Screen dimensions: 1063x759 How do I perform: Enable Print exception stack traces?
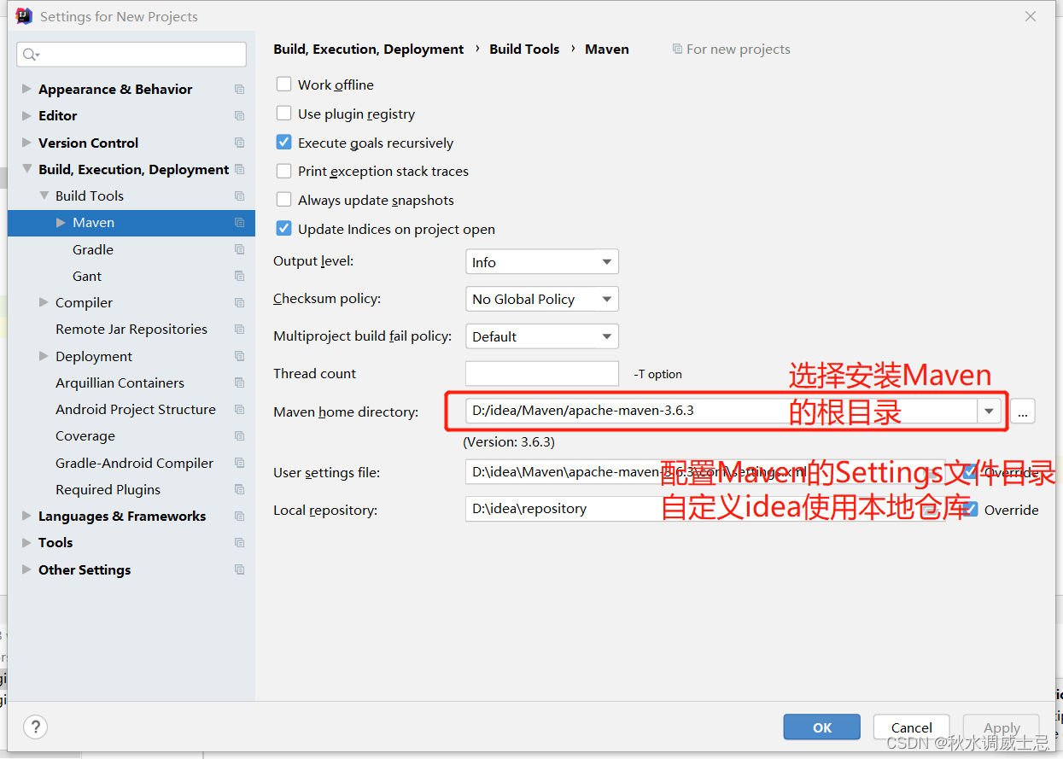click(284, 171)
